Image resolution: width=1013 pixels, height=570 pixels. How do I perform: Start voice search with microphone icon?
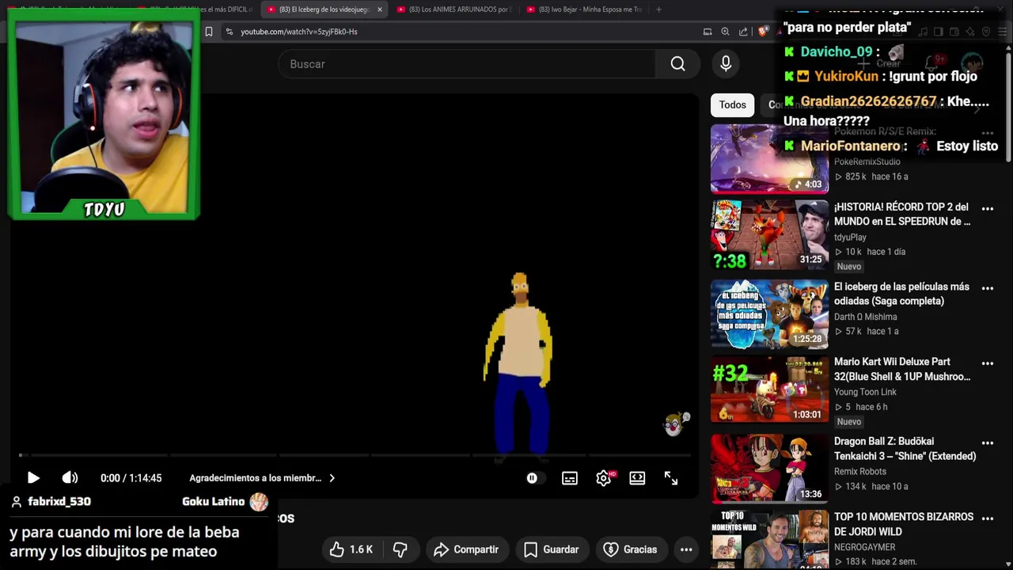pyautogui.click(x=726, y=64)
